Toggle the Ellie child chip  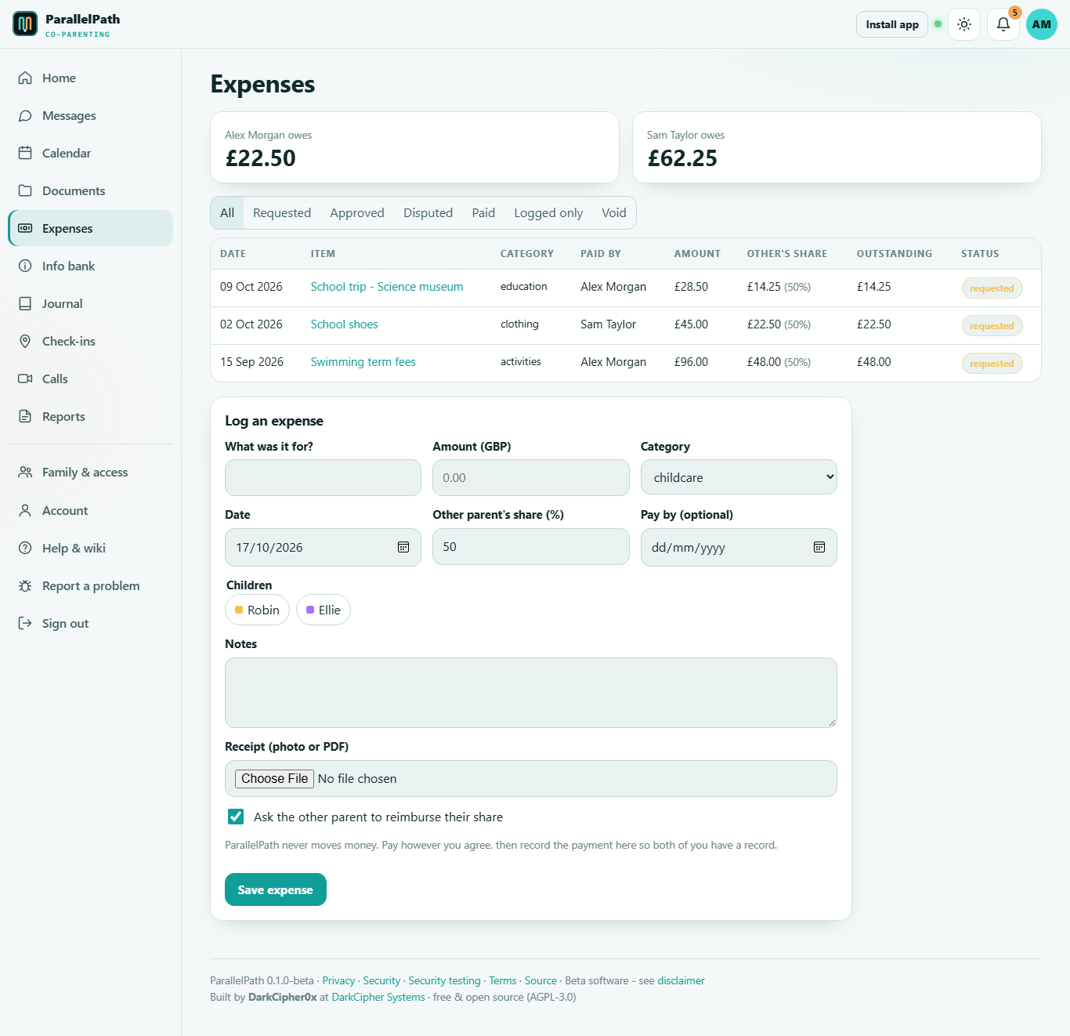click(x=324, y=610)
